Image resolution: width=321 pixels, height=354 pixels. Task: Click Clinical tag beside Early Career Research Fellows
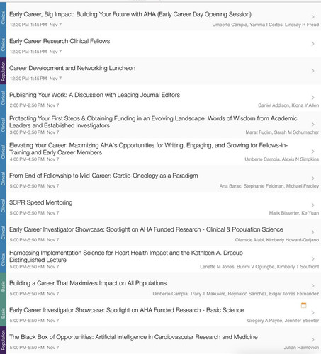(x=3, y=44)
